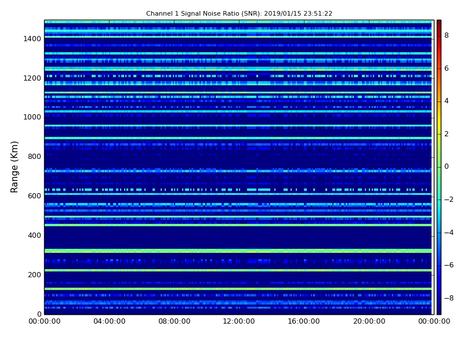Click the dark blue bottom of the colorbar
464x348 pixels.
(x=439, y=308)
